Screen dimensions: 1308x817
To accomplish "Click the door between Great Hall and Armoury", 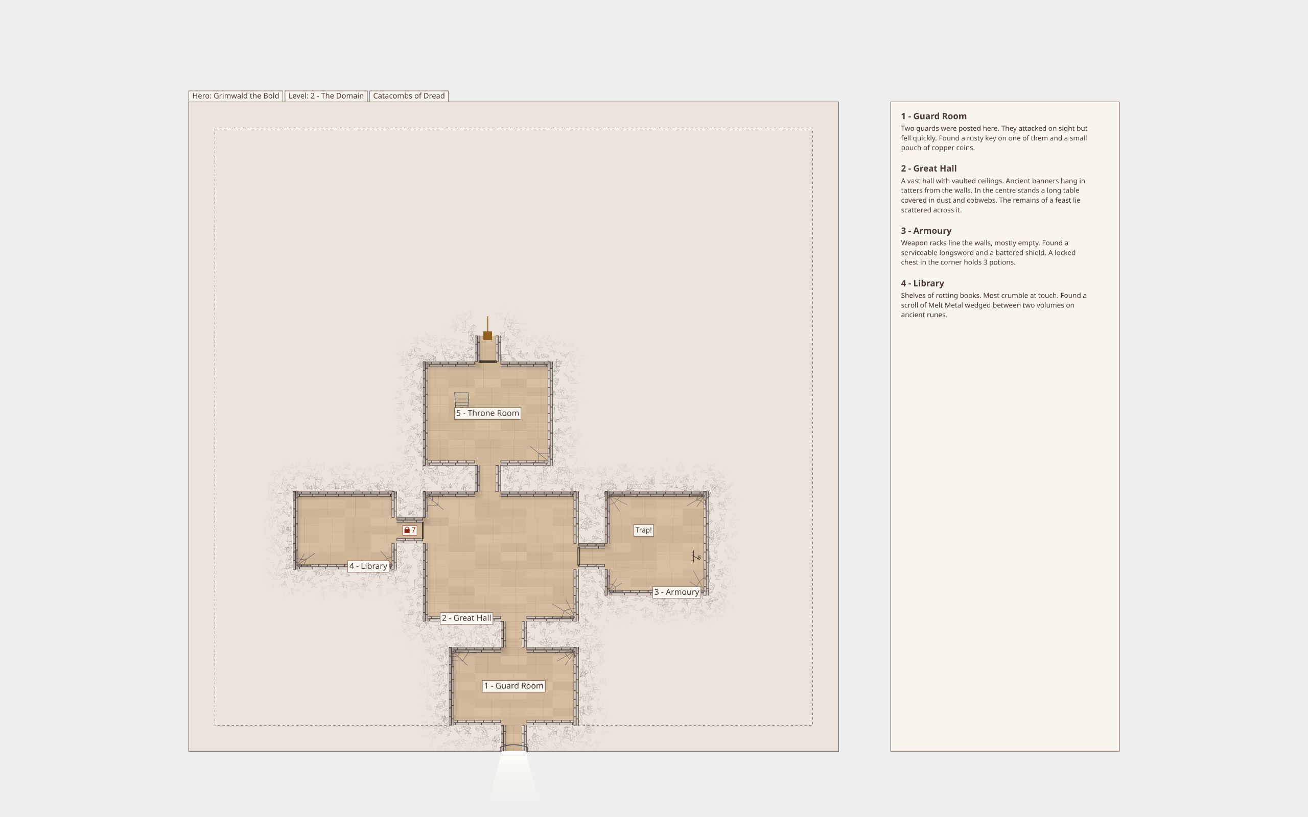I will pyautogui.click(x=579, y=557).
